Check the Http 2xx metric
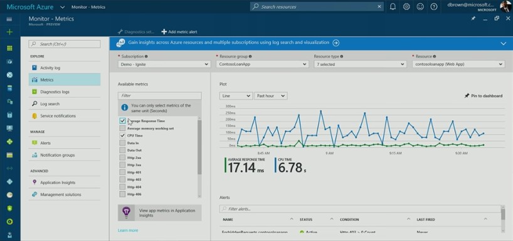The height and width of the screenshot is (241, 513). click(x=122, y=158)
